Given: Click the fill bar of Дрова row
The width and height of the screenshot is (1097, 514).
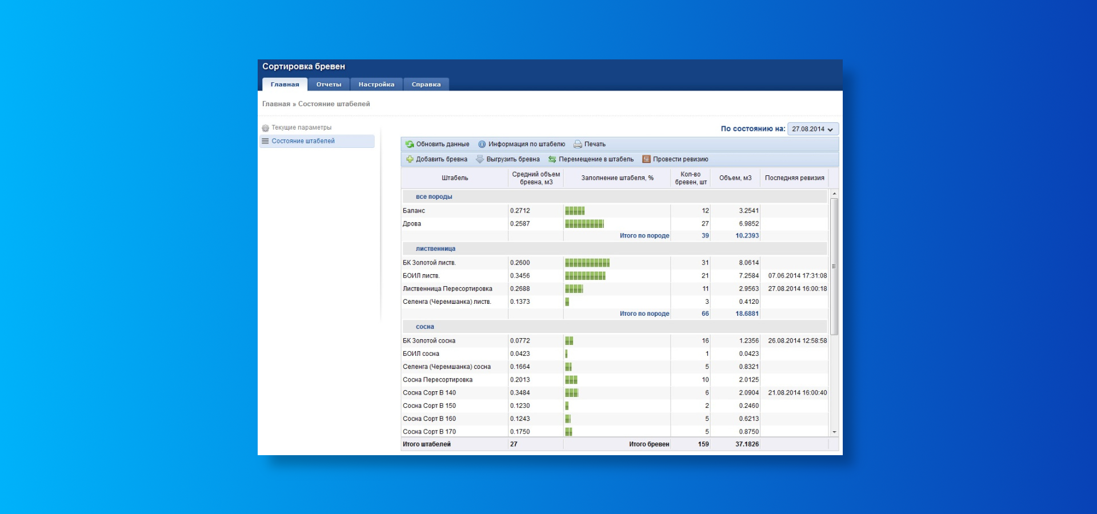Looking at the screenshot, I should point(584,224).
